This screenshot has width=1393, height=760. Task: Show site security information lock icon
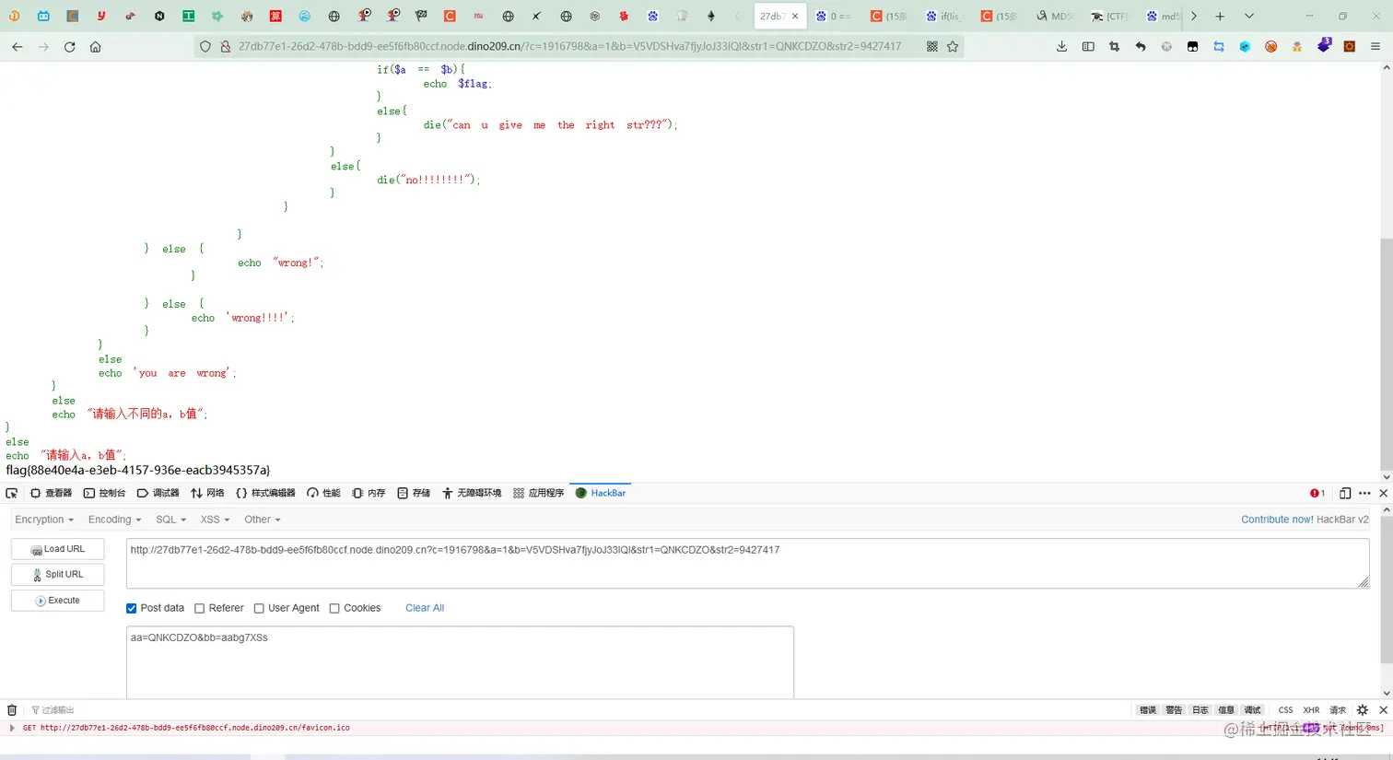point(225,46)
